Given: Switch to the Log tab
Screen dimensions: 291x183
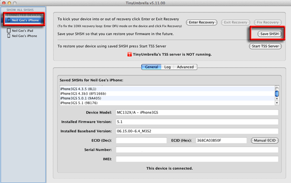Looking at the screenshot, I should tap(167, 67).
